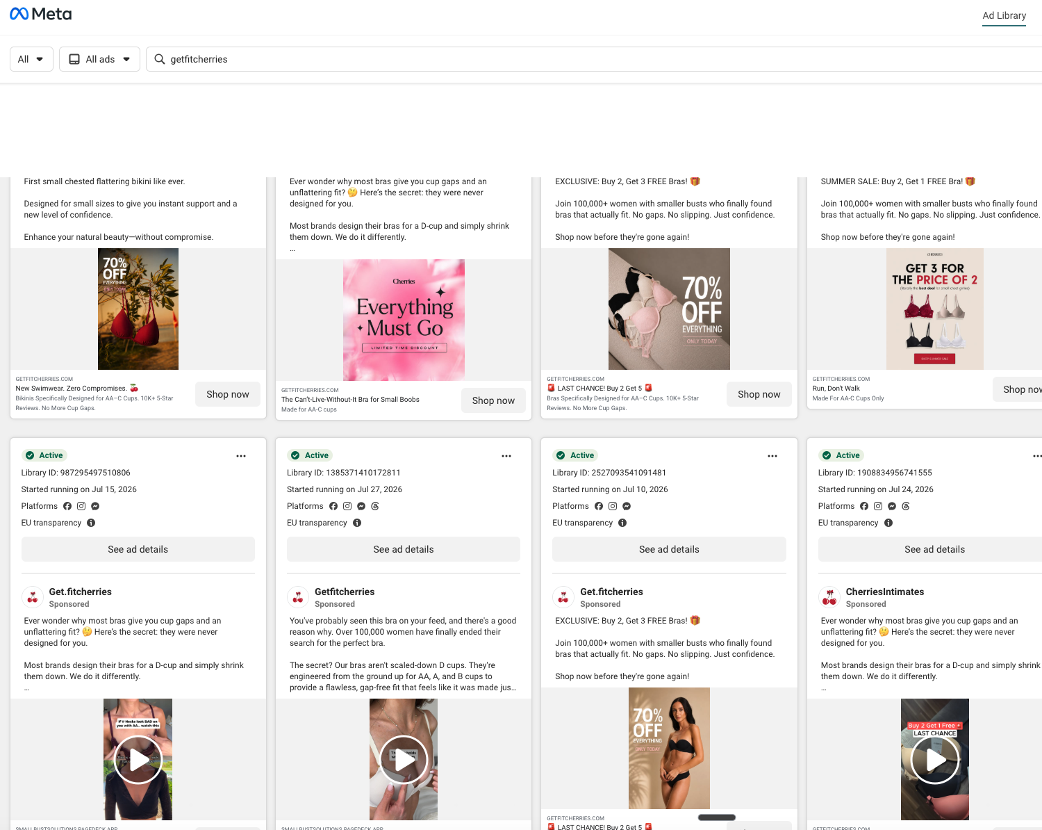Viewport: 1042px width, 830px height.
Task: Open Getfitcherries page name link
Action: point(345,592)
